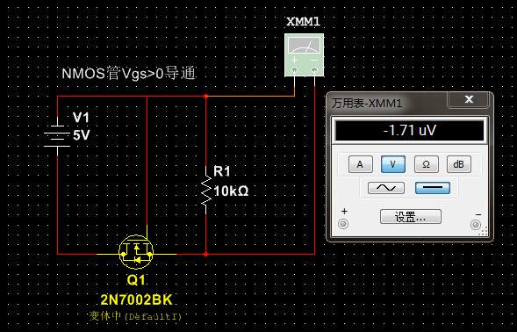Viewport: 517px width, 332px height.
Task: Click the 2N7002BK part label
Action: tap(136, 300)
